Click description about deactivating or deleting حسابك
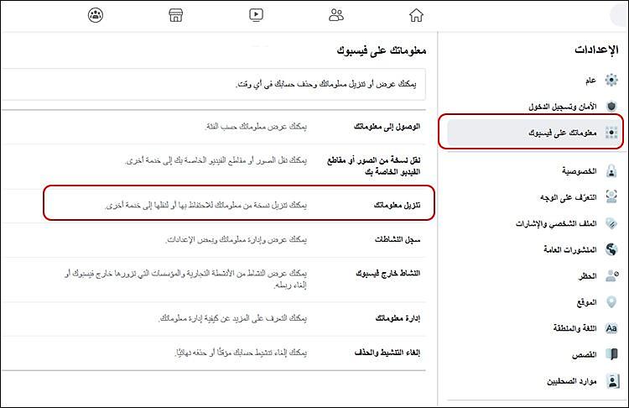 [241, 353]
